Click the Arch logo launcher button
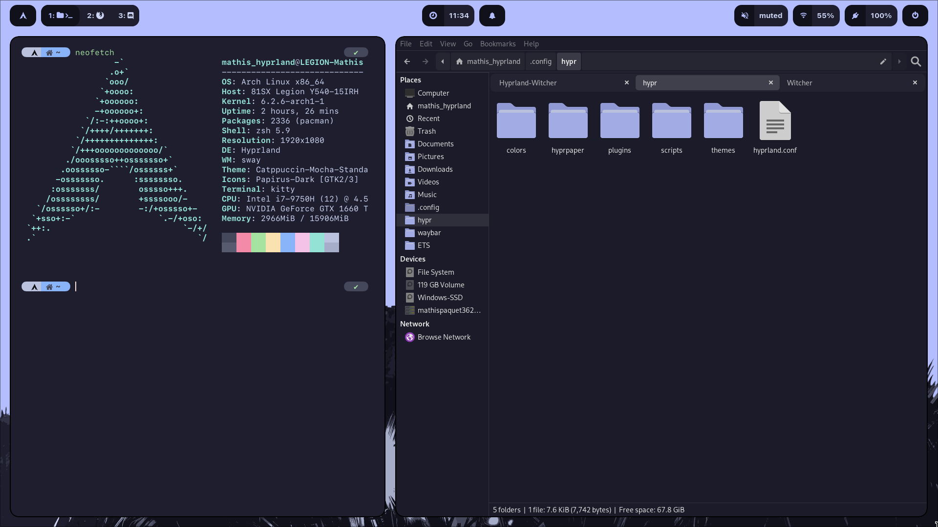Viewport: 938px width, 527px height. (x=23, y=16)
